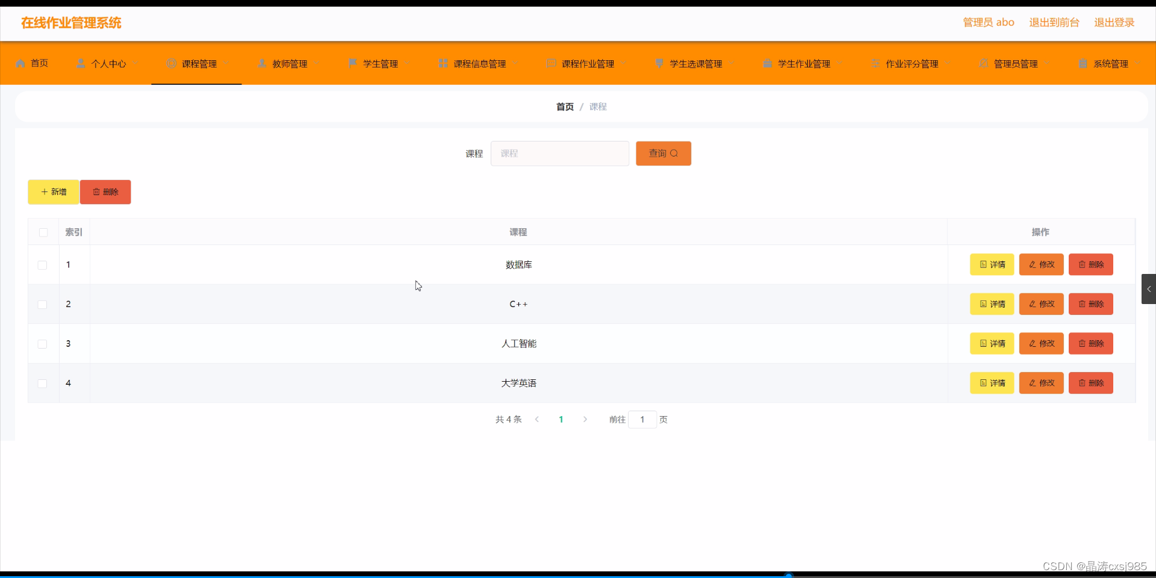Click the briefcase icon of 学生作业管理
This screenshot has height=578, width=1156.
pos(766,63)
